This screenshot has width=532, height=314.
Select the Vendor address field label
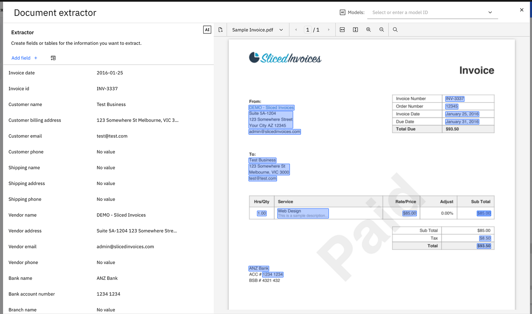(25, 231)
